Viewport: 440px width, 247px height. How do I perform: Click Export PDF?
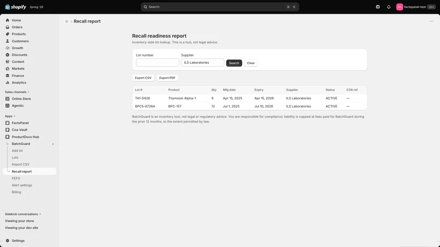coord(167,78)
